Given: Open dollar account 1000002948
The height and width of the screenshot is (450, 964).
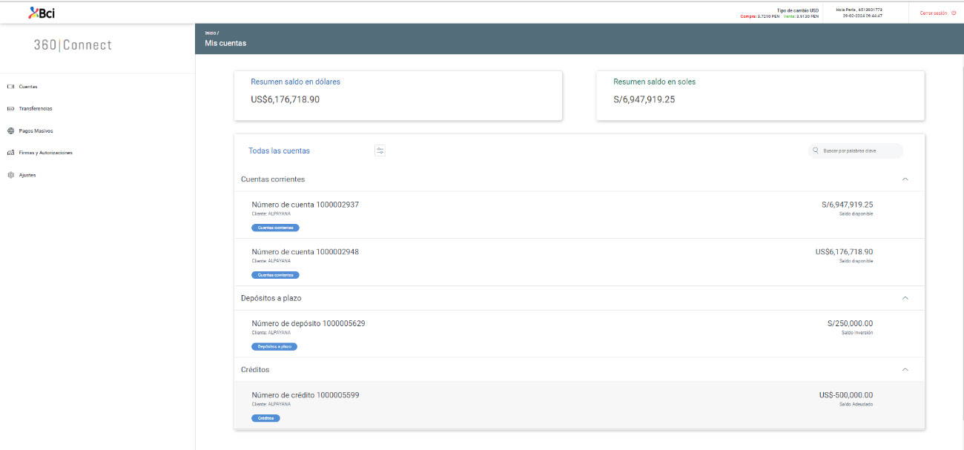Looking at the screenshot, I should click(305, 252).
